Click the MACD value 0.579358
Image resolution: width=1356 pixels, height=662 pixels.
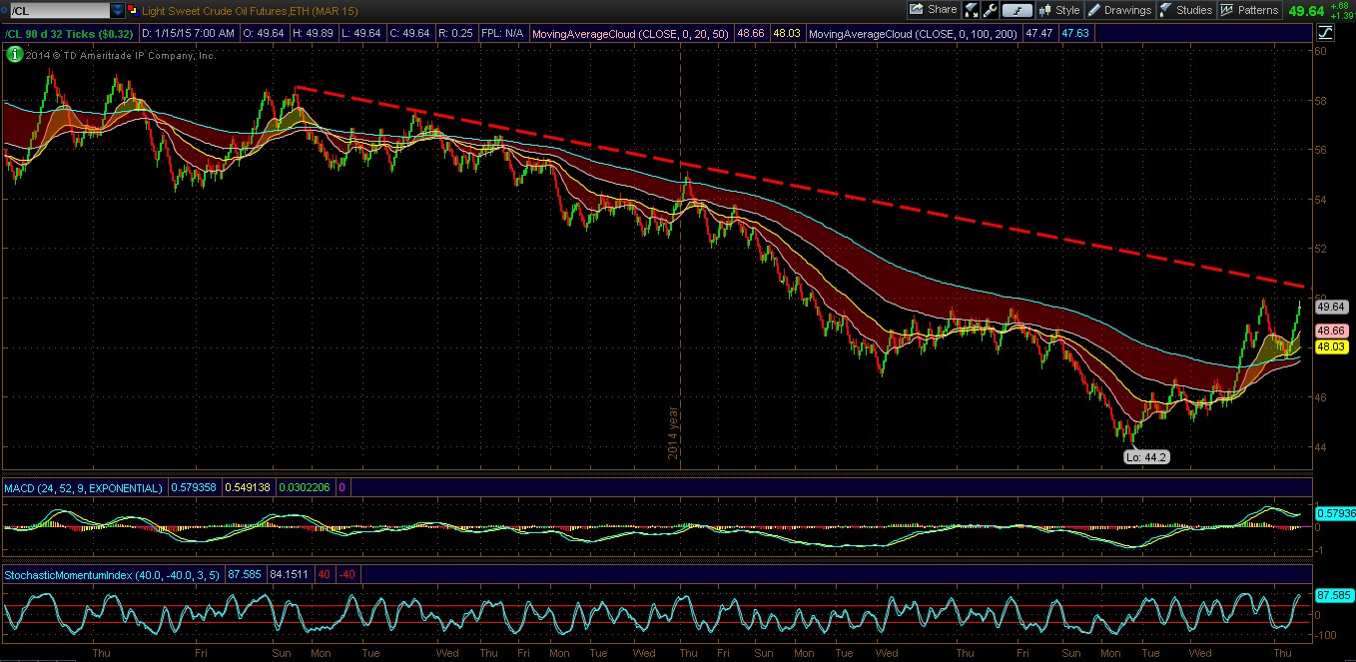tap(193, 488)
